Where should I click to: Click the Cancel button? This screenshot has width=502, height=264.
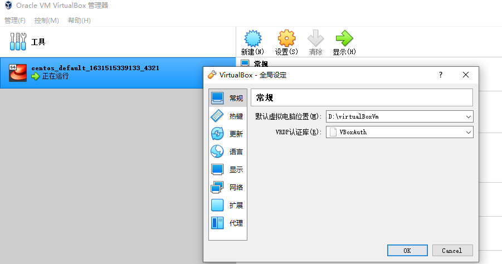coord(452,251)
